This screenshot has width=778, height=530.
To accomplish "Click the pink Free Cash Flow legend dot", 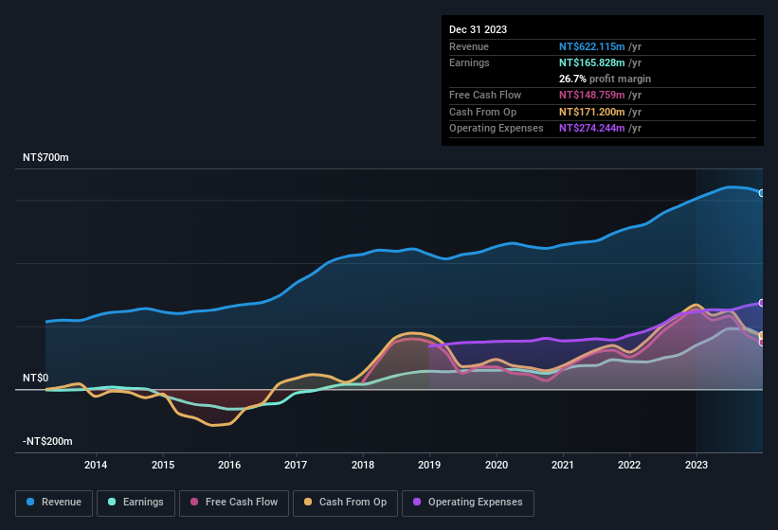I will 194,503.
